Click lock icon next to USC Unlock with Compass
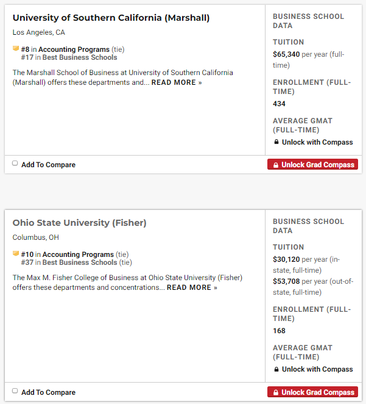The width and height of the screenshot is (366, 404). (x=276, y=142)
